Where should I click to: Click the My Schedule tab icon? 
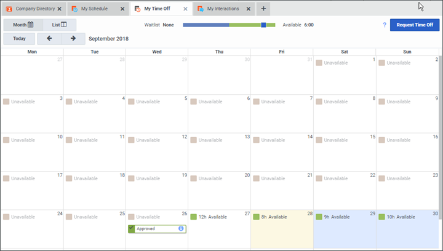point(74,9)
